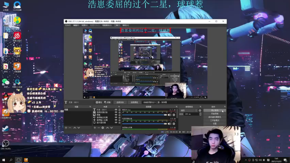This screenshot has width=290, height=163.
Task: Toggle visibility eye of 视频采集设备 source
Action: pyautogui.click(x=116, y=112)
